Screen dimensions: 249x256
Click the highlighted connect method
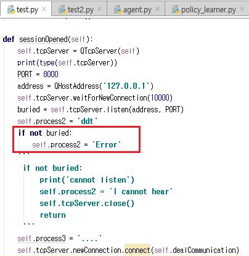(137, 250)
